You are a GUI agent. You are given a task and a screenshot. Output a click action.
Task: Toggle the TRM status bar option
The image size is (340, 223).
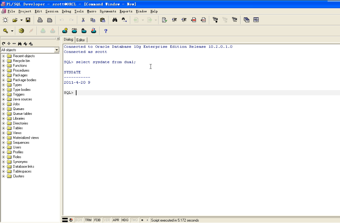click(88, 220)
